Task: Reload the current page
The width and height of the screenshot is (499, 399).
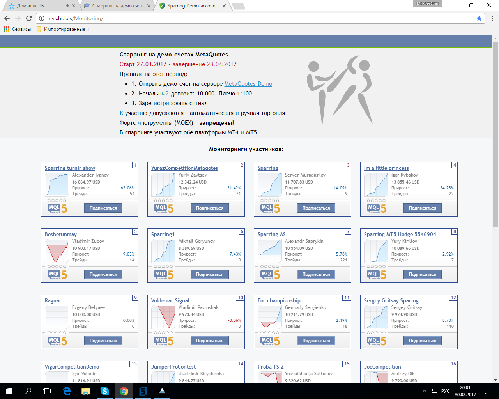Action: (29, 18)
